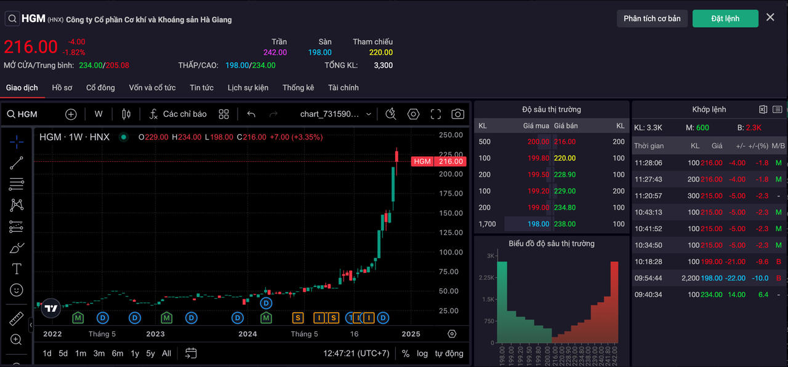Open the W interval dropdown

98,114
